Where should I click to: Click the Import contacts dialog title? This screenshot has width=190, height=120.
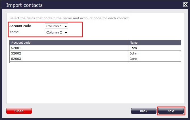coord(24,5)
